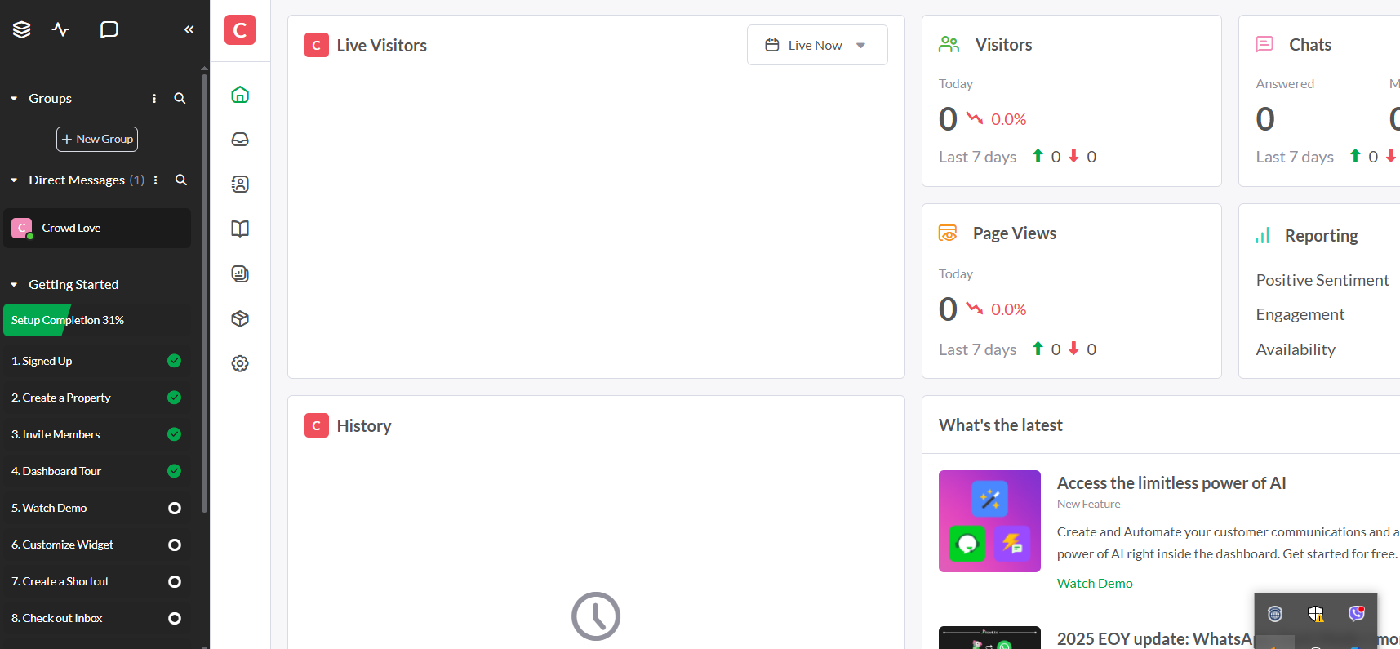Click the What's the latest heading
Viewport: 1400px width, 649px height.
pyautogui.click(x=1001, y=425)
